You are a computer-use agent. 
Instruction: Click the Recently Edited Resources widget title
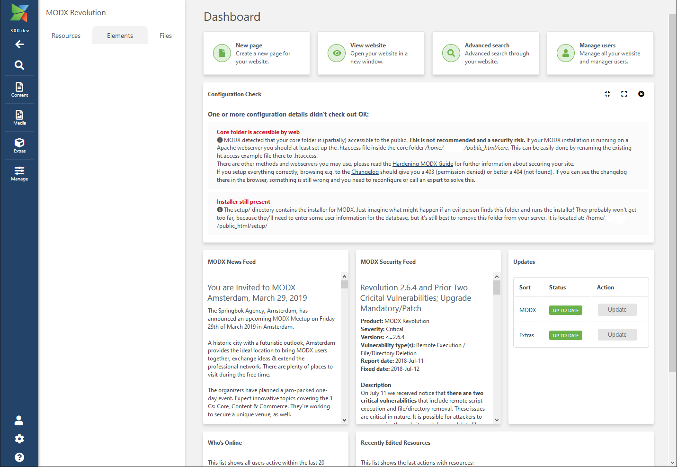click(x=395, y=443)
